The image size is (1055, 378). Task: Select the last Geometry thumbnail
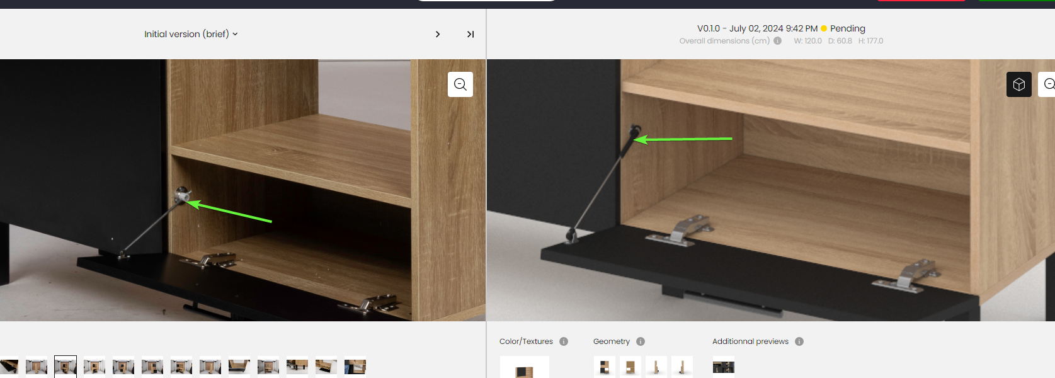coord(682,367)
